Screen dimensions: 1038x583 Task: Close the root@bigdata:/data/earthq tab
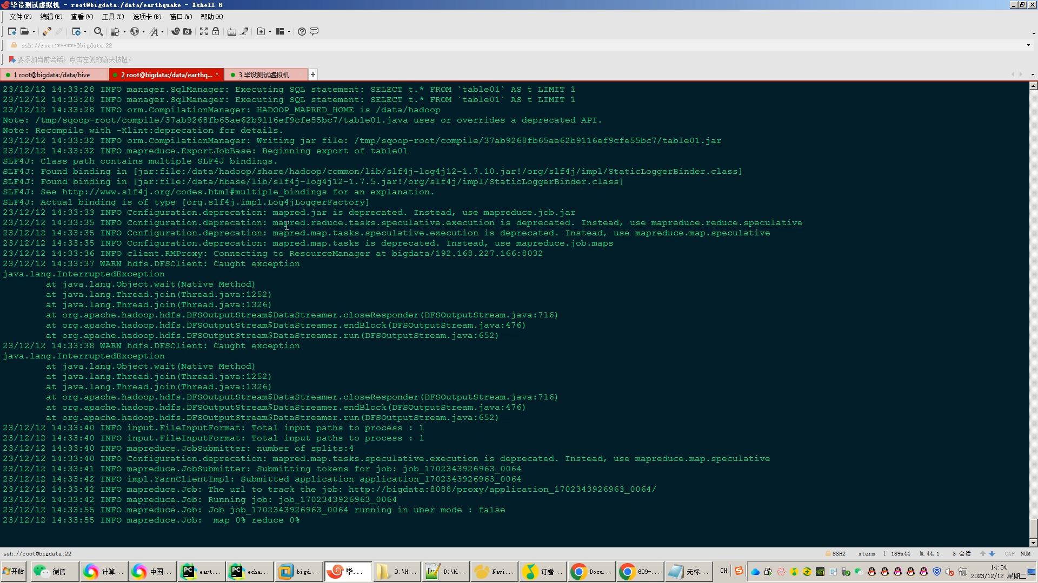[x=217, y=74]
